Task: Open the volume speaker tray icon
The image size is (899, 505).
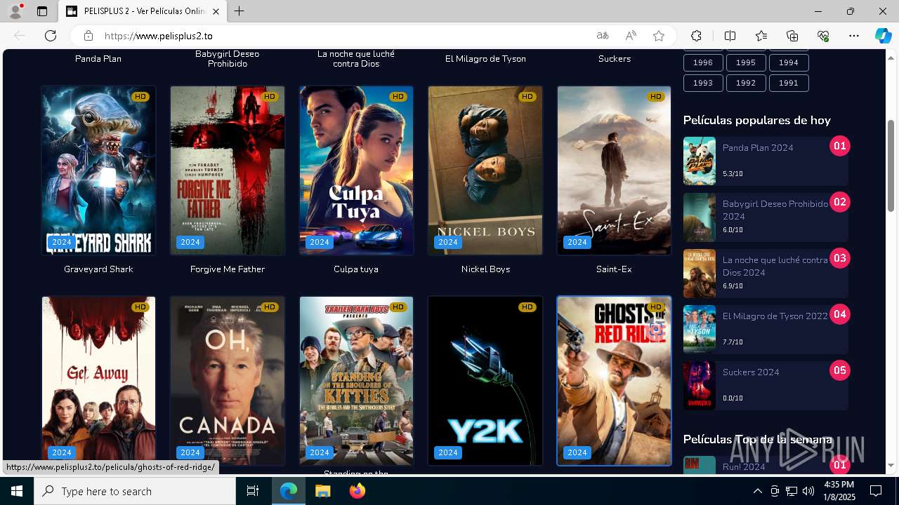Action: (x=808, y=491)
